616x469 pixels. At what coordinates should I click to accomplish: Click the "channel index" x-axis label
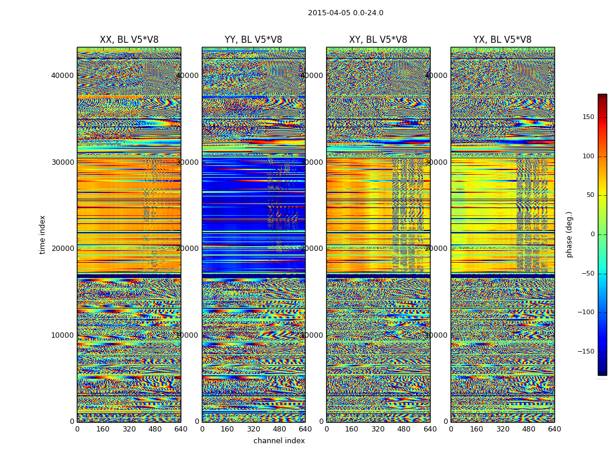point(279,441)
